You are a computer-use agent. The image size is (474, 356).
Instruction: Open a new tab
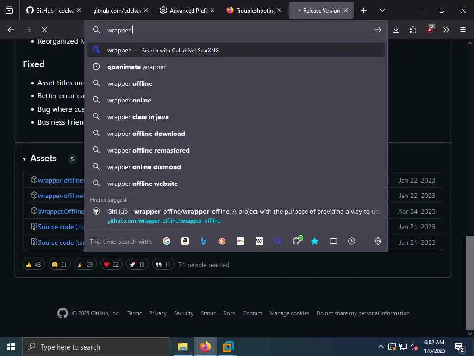[x=364, y=10]
